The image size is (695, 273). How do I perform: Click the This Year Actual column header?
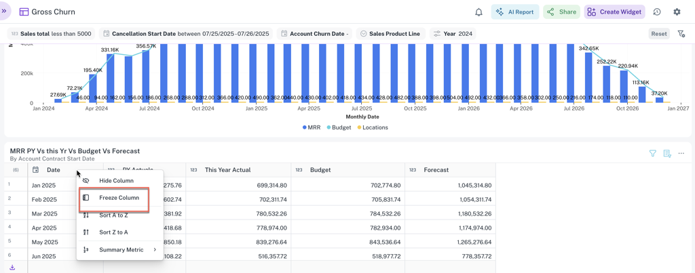(228, 170)
